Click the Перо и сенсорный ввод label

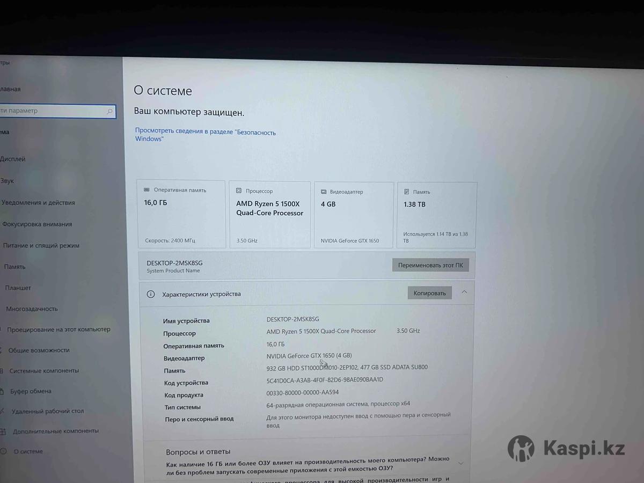[x=199, y=419]
